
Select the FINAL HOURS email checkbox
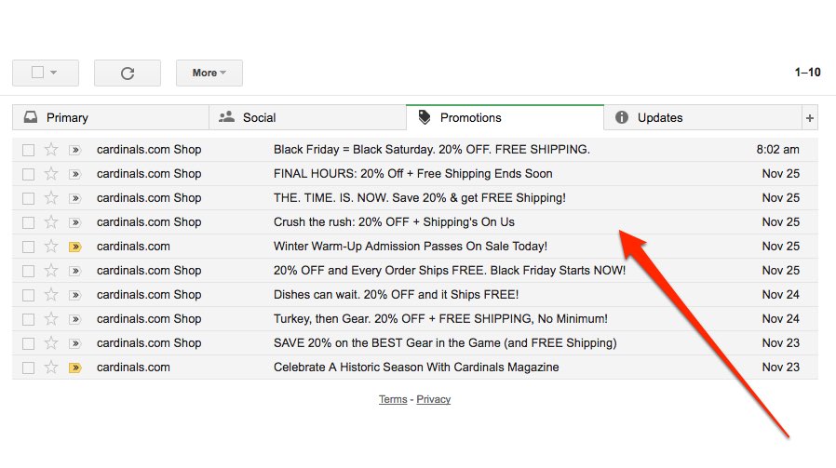28,174
